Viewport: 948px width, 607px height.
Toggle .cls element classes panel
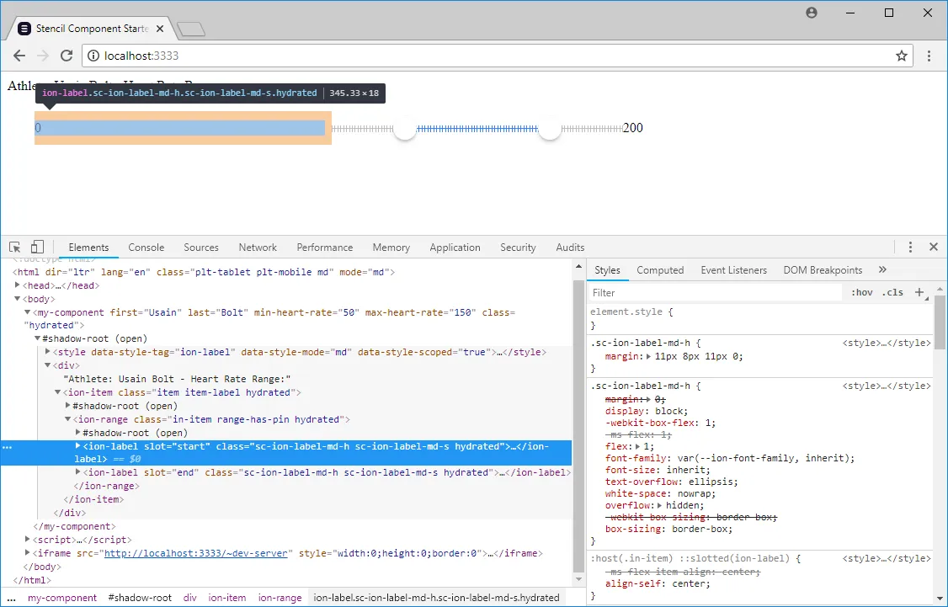[x=892, y=293]
